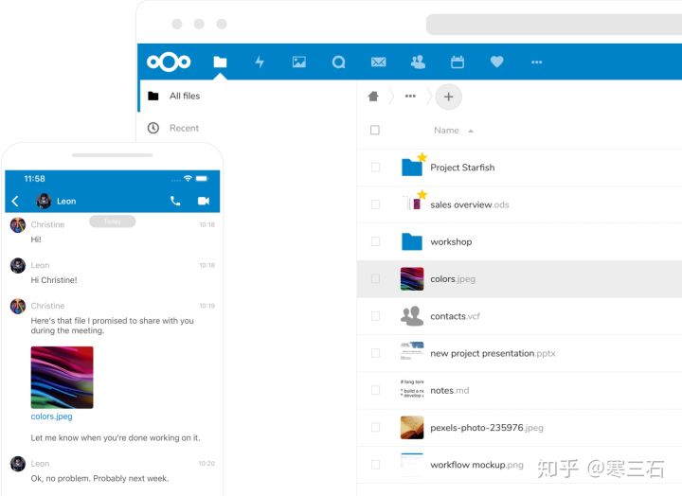Open the Calendar icon in top bar
The width and height of the screenshot is (682, 496).
(458, 62)
